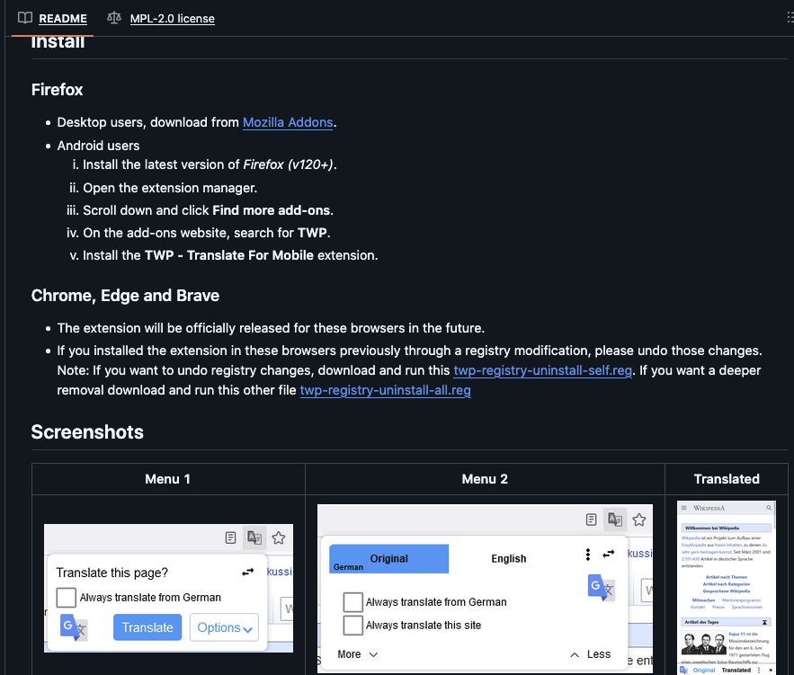Check Always translate from German in Menu 2
The width and height of the screenshot is (794, 675).
click(352, 602)
